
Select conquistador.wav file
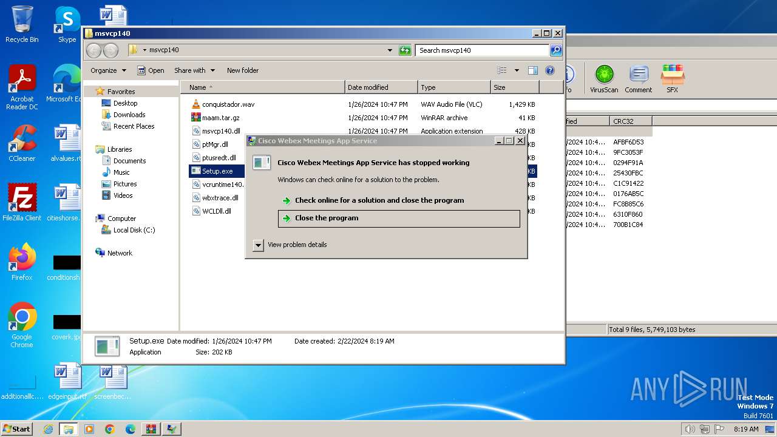(x=228, y=104)
